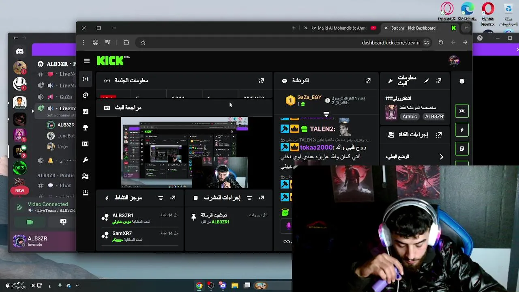Image resolution: width=519 pixels, height=292 pixels.
Task: Open Discord from the taskbar
Action: pyautogui.click(x=223, y=286)
